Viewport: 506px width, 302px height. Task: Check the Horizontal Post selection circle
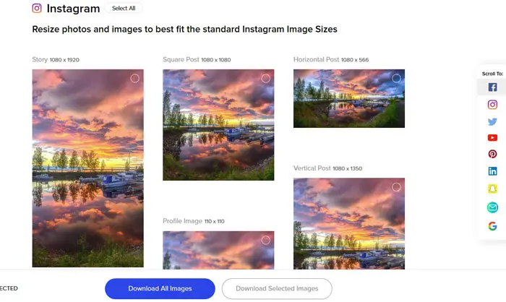point(396,79)
